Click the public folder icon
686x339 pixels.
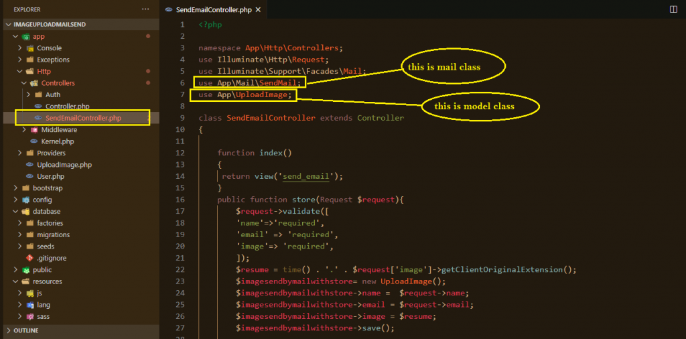pyautogui.click(x=25, y=270)
